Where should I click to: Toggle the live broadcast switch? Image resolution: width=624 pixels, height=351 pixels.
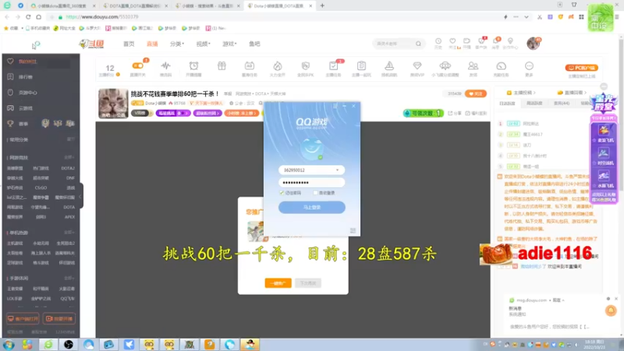tap(138, 66)
